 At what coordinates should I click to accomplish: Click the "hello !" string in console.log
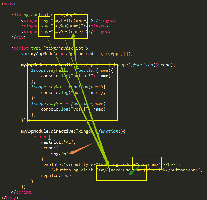82,76
